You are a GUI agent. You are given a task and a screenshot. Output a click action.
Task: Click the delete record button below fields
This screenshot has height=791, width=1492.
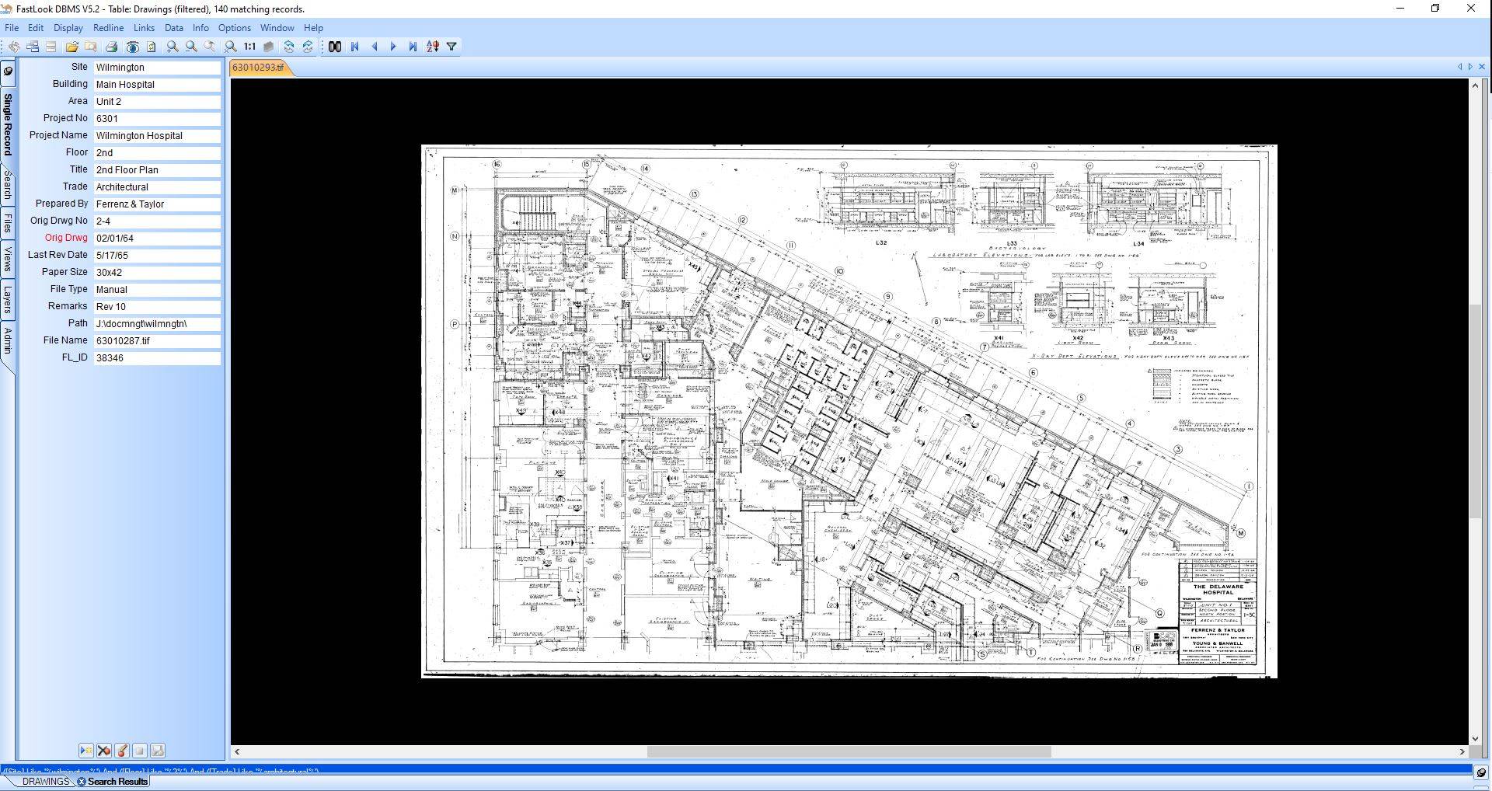pos(104,751)
